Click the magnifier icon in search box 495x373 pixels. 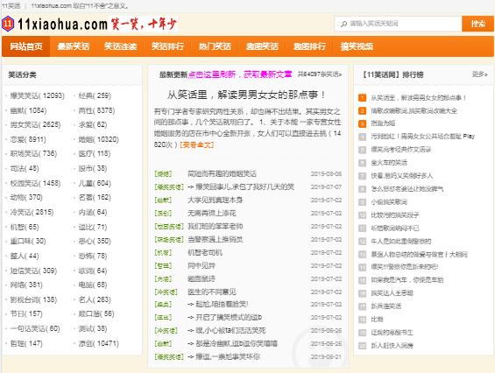click(343, 24)
